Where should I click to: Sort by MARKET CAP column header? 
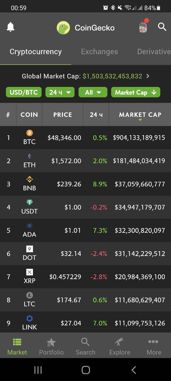[140, 115]
